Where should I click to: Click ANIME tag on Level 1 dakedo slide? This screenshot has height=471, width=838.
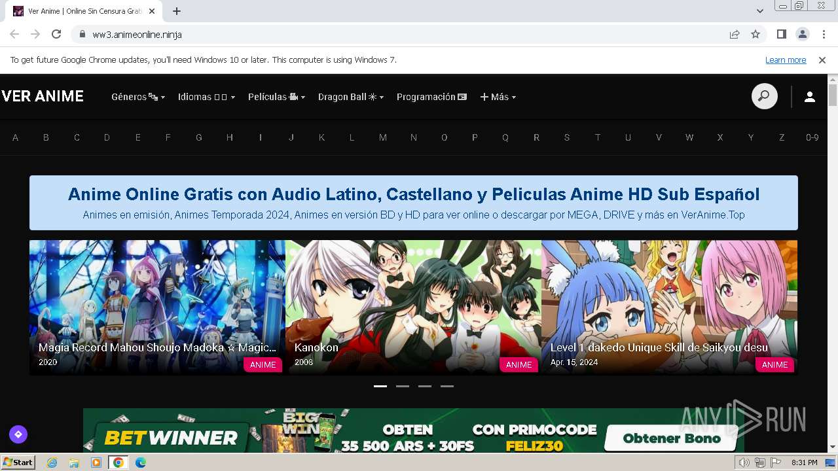774,364
